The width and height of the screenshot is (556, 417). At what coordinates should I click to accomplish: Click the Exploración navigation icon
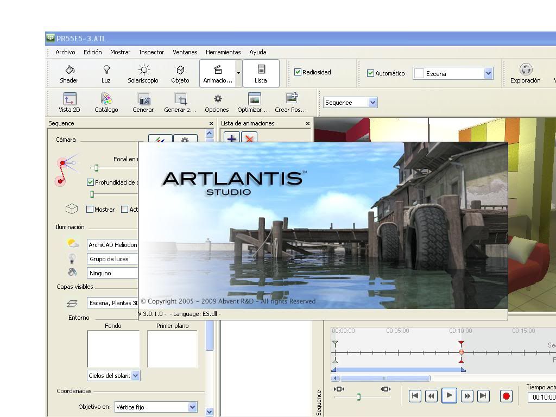pyautogui.click(x=526, y=73)
